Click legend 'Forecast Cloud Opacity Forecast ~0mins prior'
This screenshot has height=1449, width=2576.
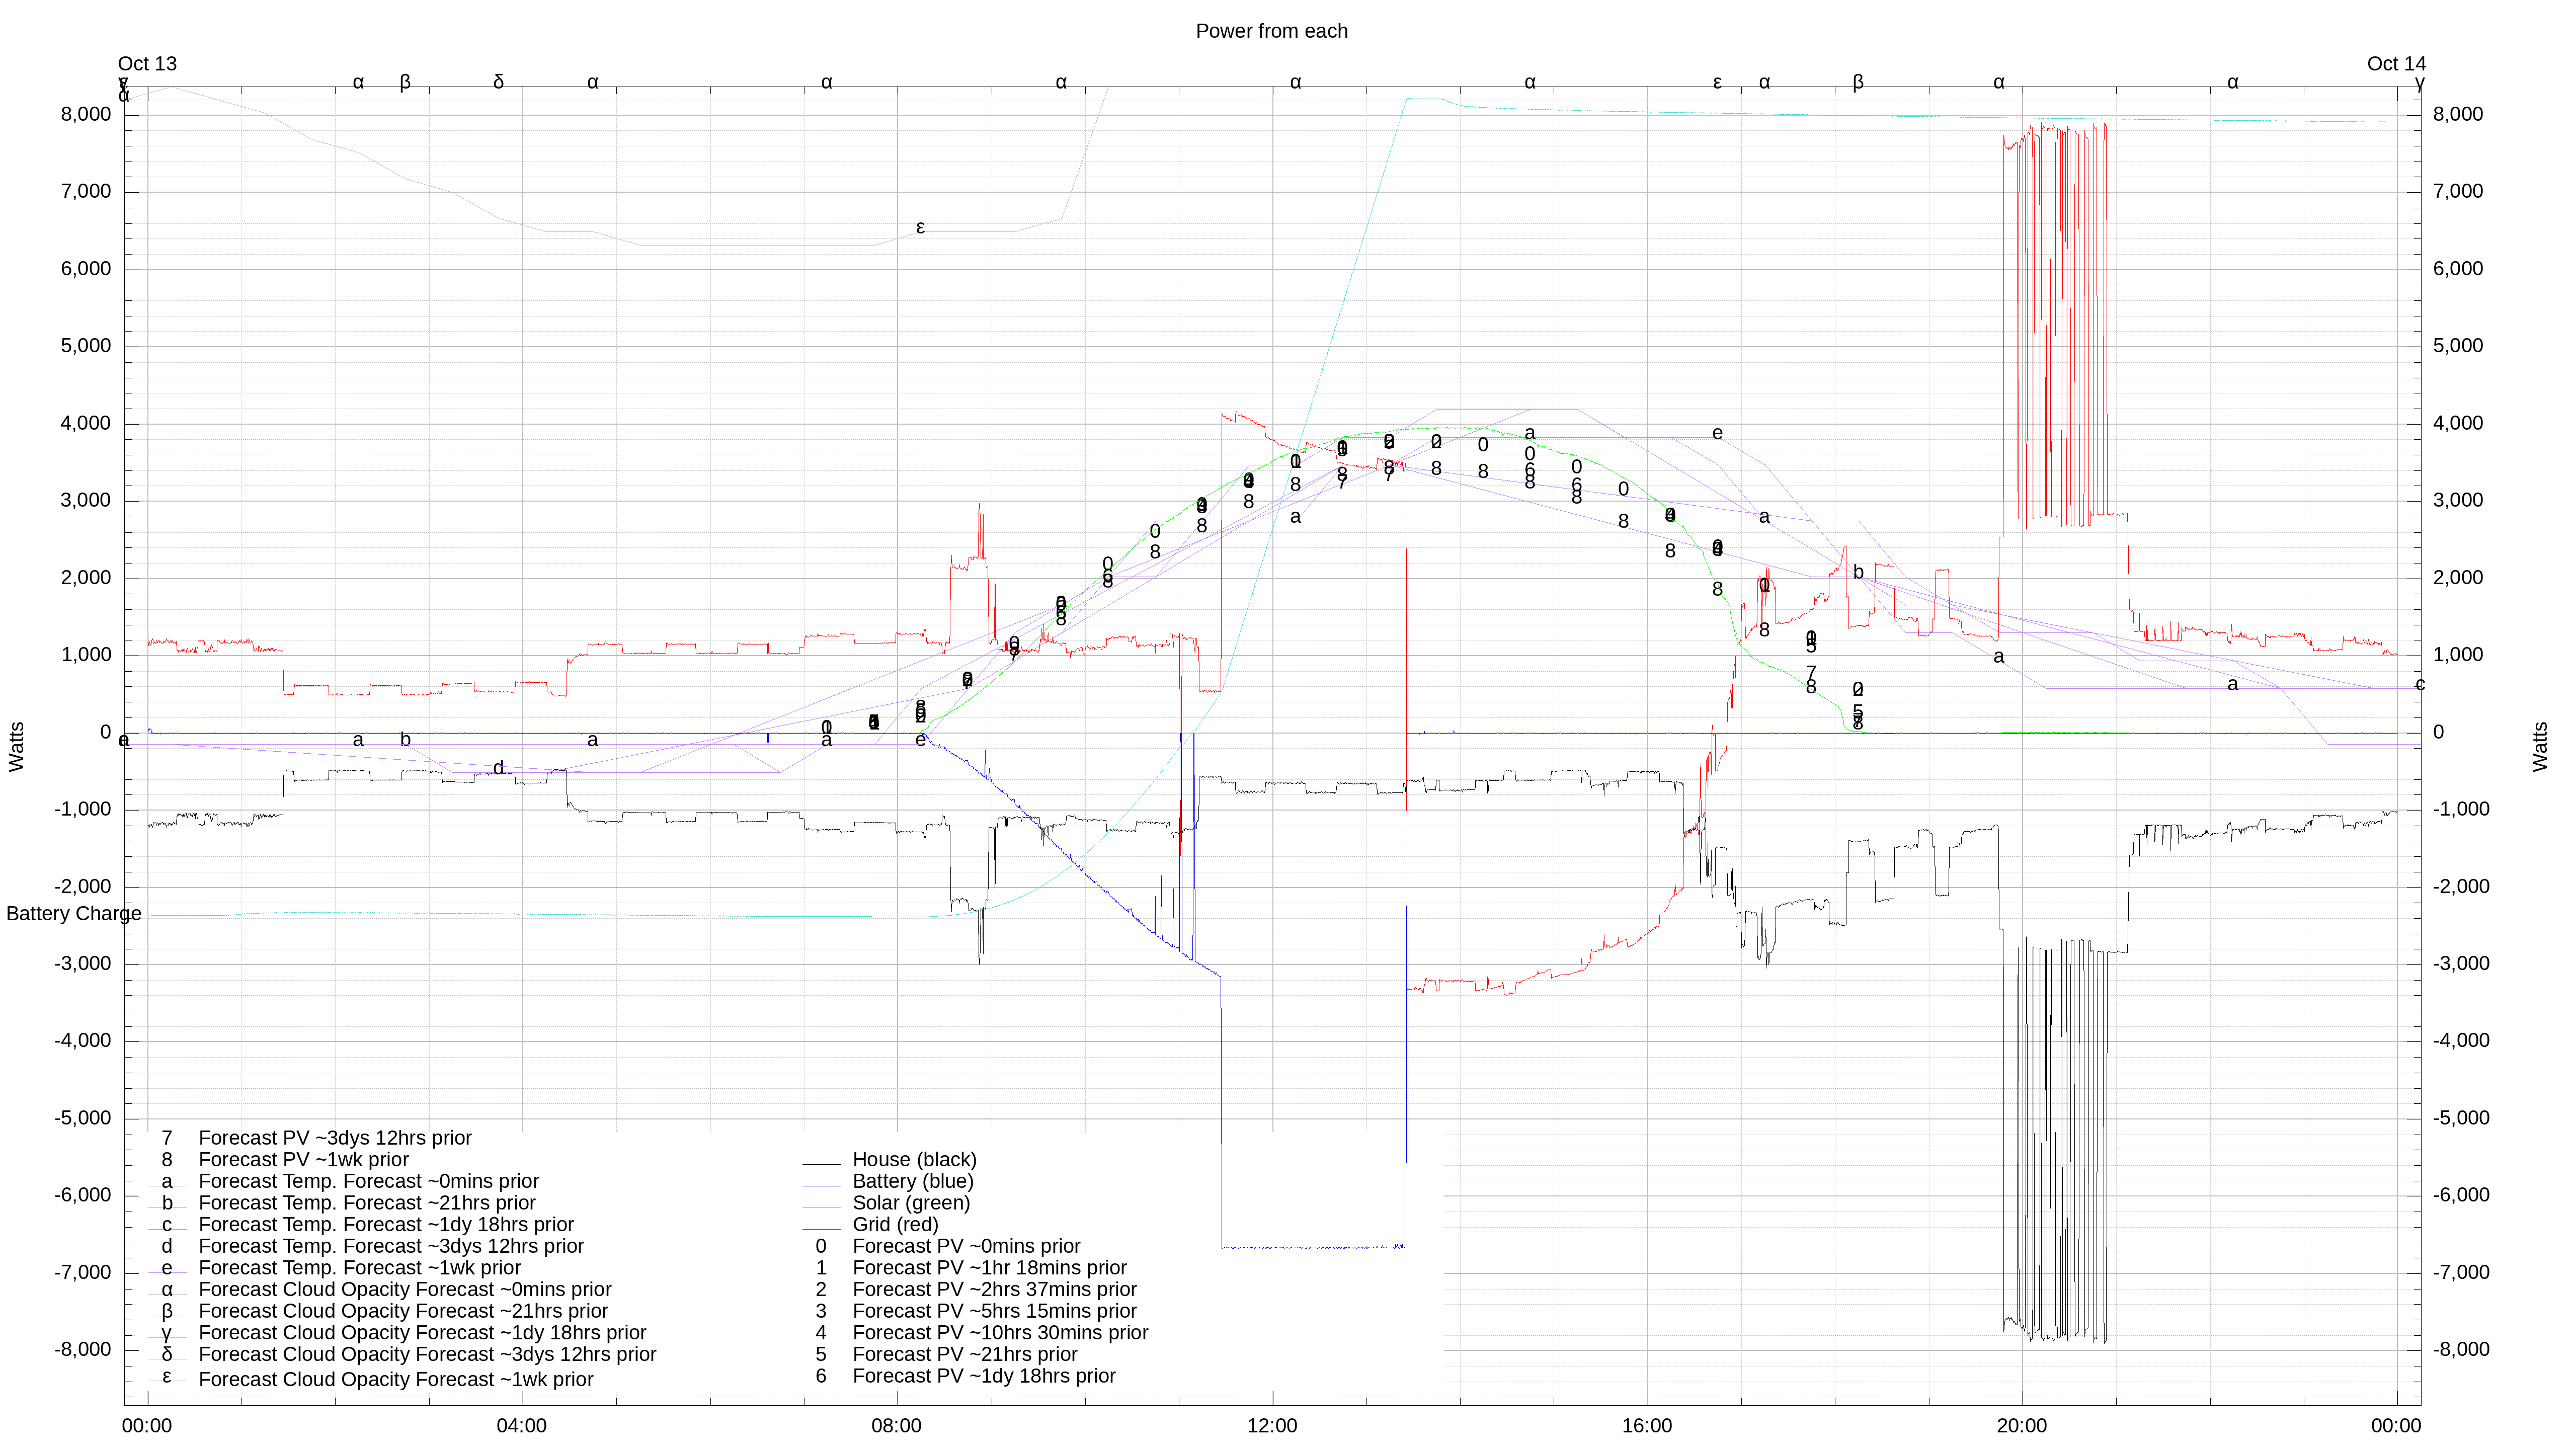tap(405, 1289)
